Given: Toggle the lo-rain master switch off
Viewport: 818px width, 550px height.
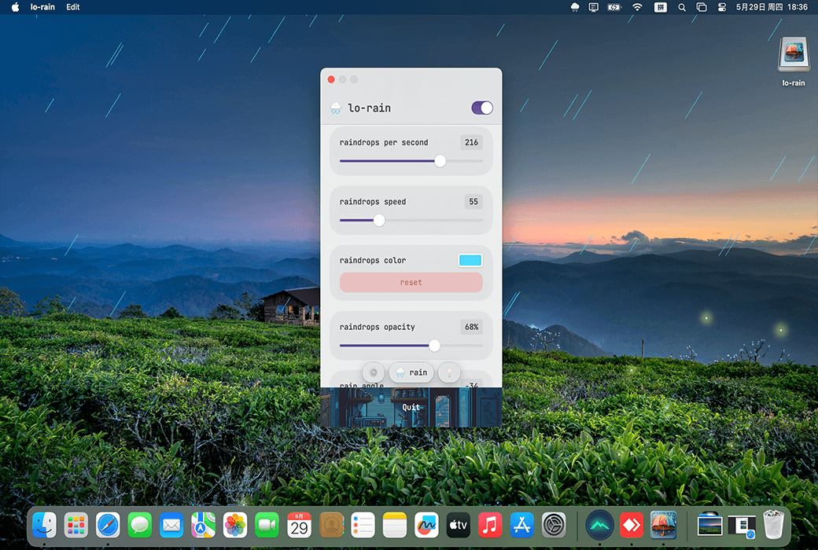Looking at the screenshot, I should [x=482, y=108].
